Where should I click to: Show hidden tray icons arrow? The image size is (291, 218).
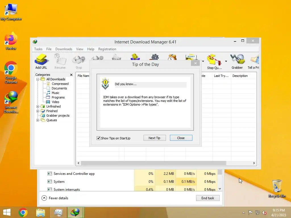click(244, 213)
